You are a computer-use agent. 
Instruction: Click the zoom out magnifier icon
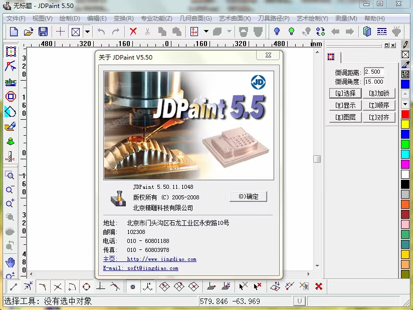tap(10, 189)
